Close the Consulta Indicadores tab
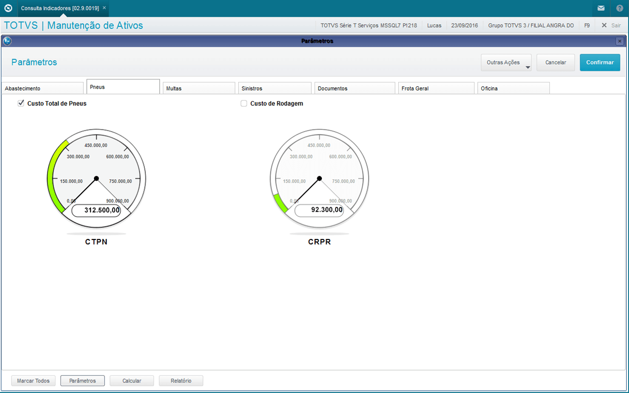Viewport: 629px width, 393px height. (x=104, y=8)
